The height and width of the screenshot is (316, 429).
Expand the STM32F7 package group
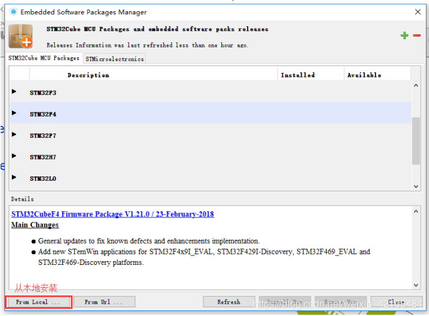14,135
